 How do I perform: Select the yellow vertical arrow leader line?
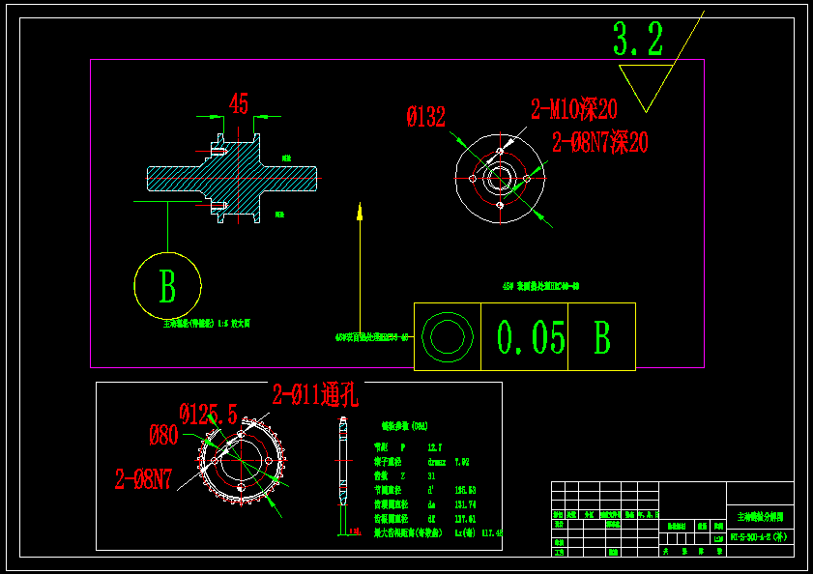point(360,270)
